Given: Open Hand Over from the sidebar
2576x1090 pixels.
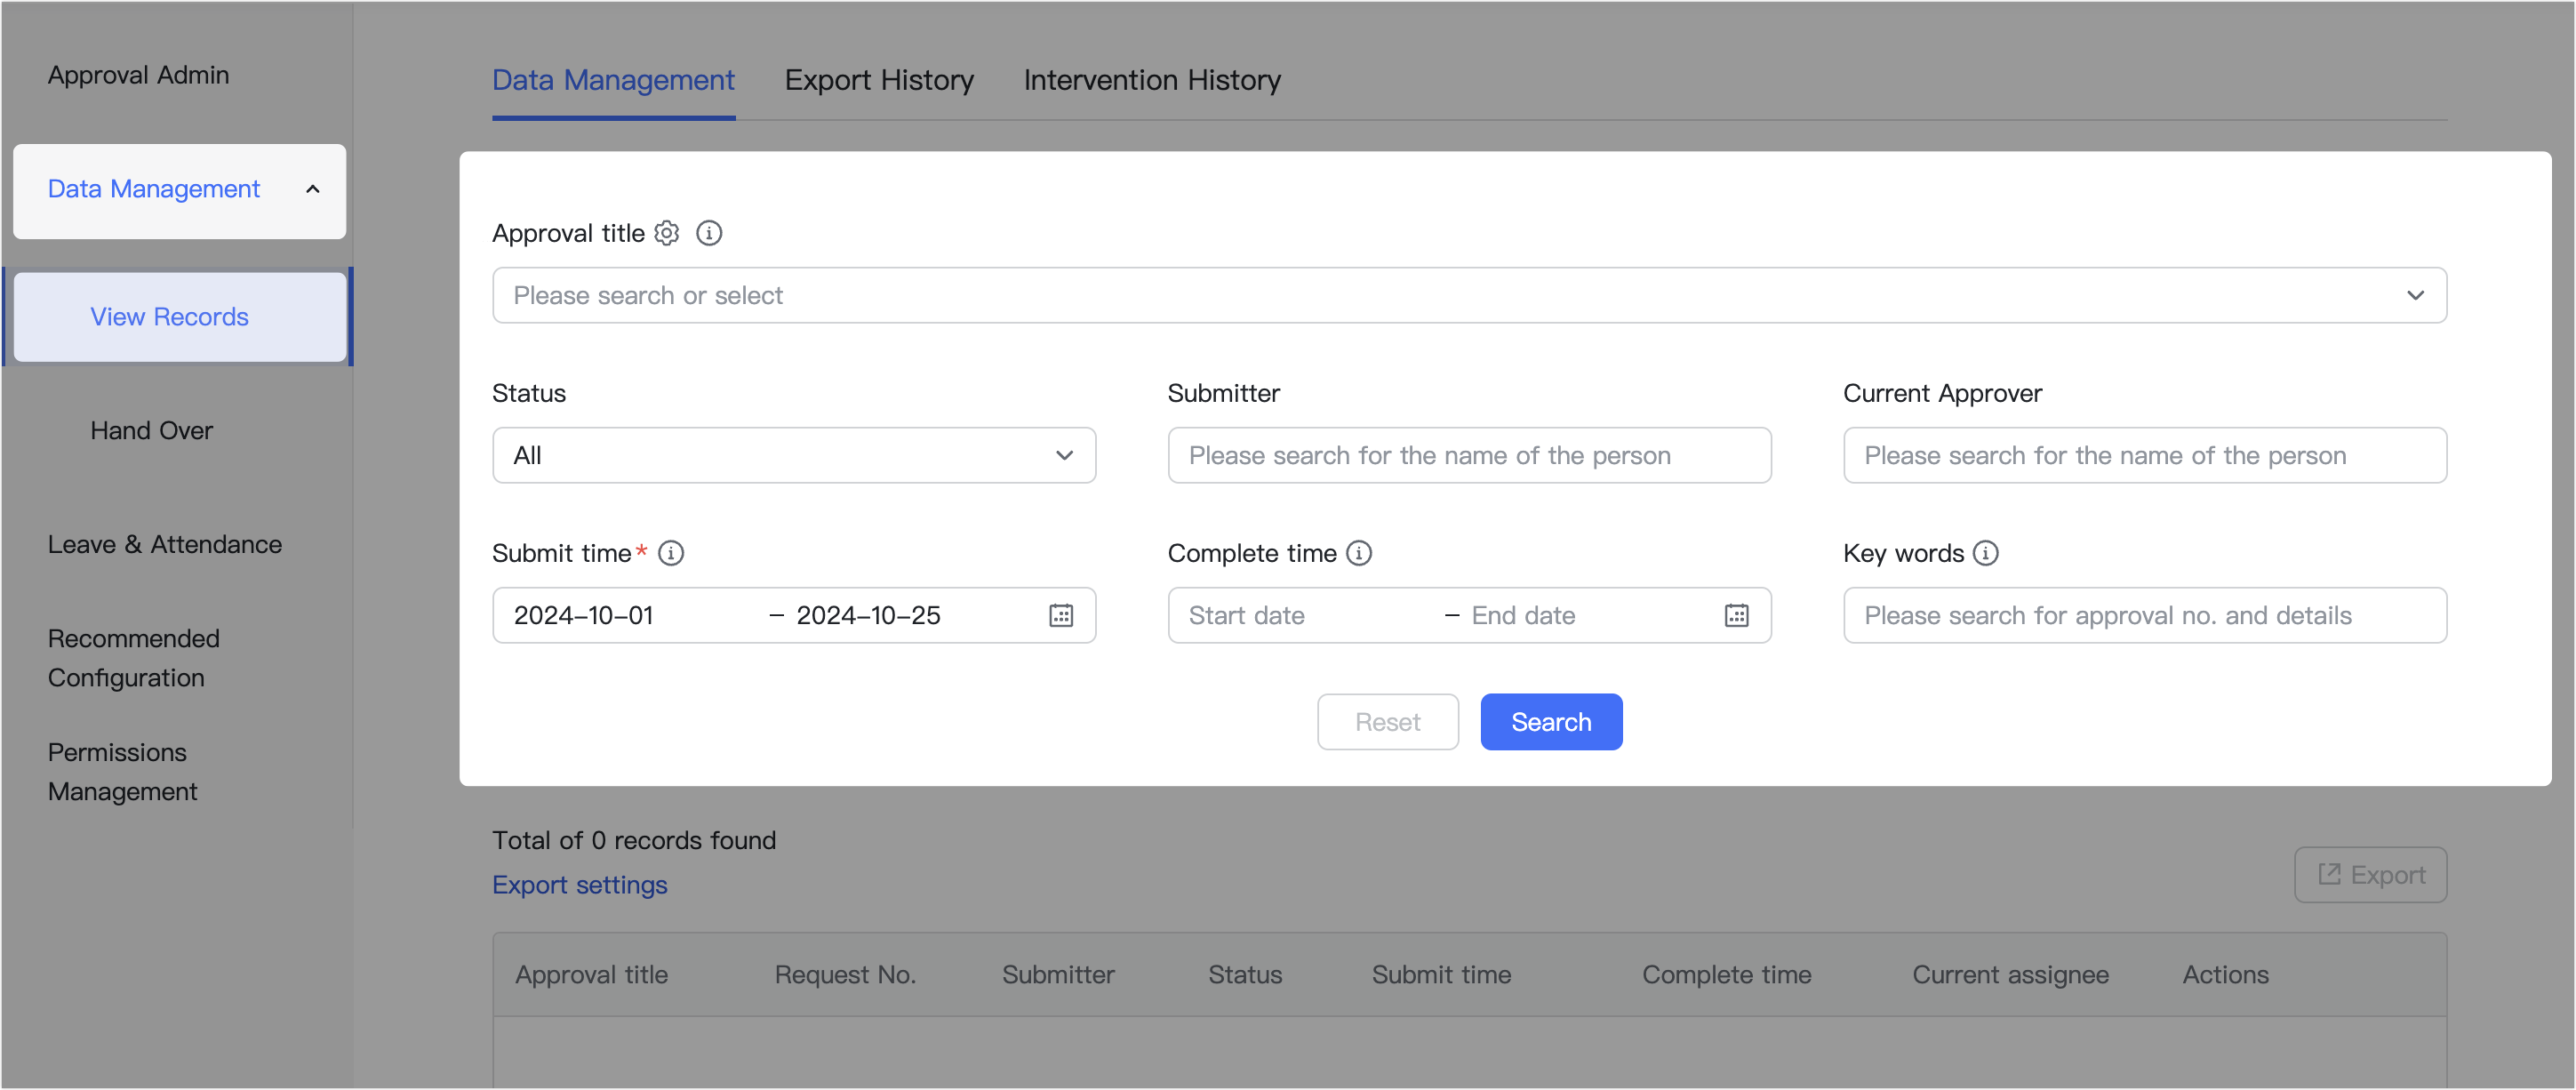Looking at the screenshot, I should (151, 430).
